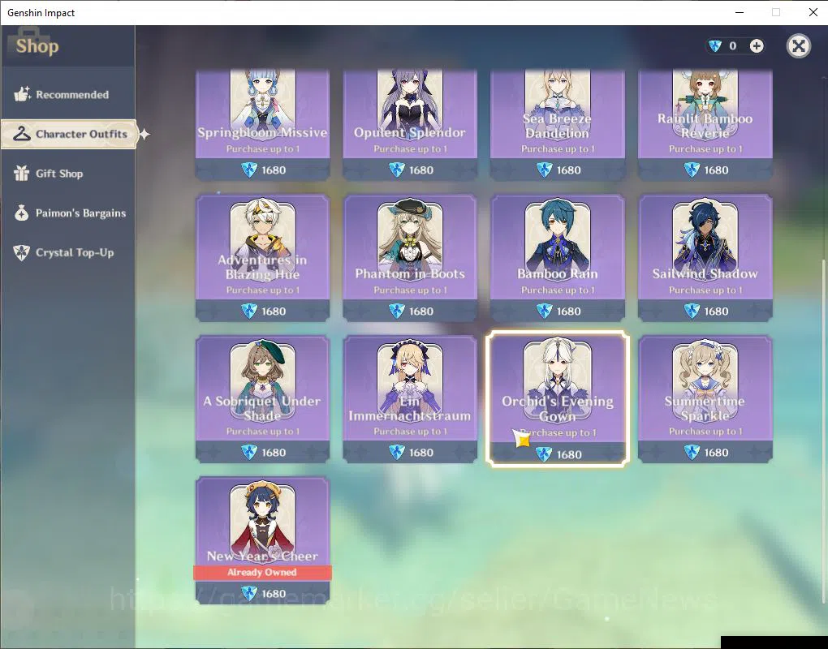
Task: Click the 0 crystal balance value
Action: 732,46
